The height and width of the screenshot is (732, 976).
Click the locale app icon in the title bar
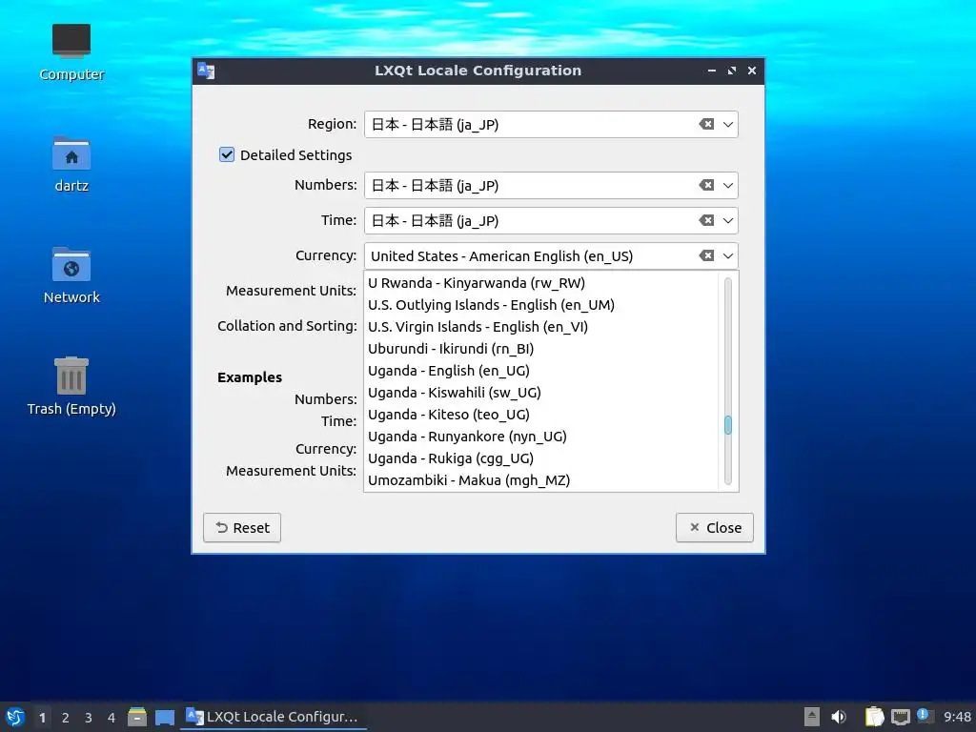[x=206, y=71]
